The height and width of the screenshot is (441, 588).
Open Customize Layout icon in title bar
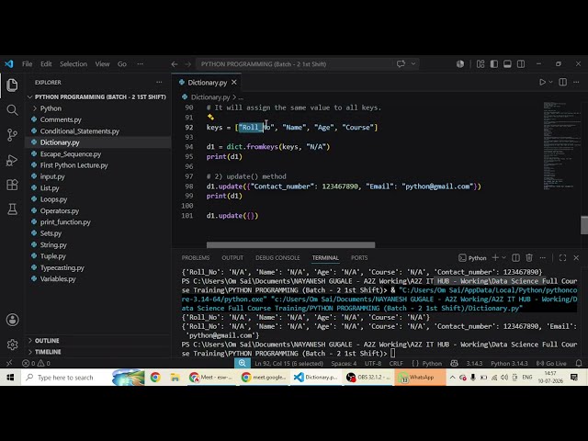[481, 64]
